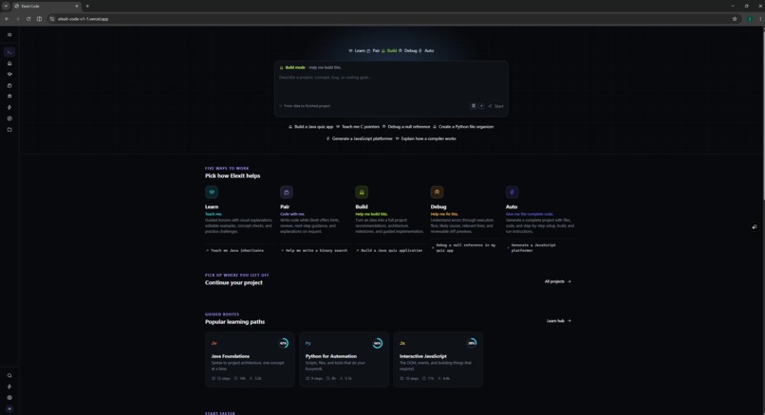Select the Elexit Code browser tab
765x415 pixels.
pos(47,6)
